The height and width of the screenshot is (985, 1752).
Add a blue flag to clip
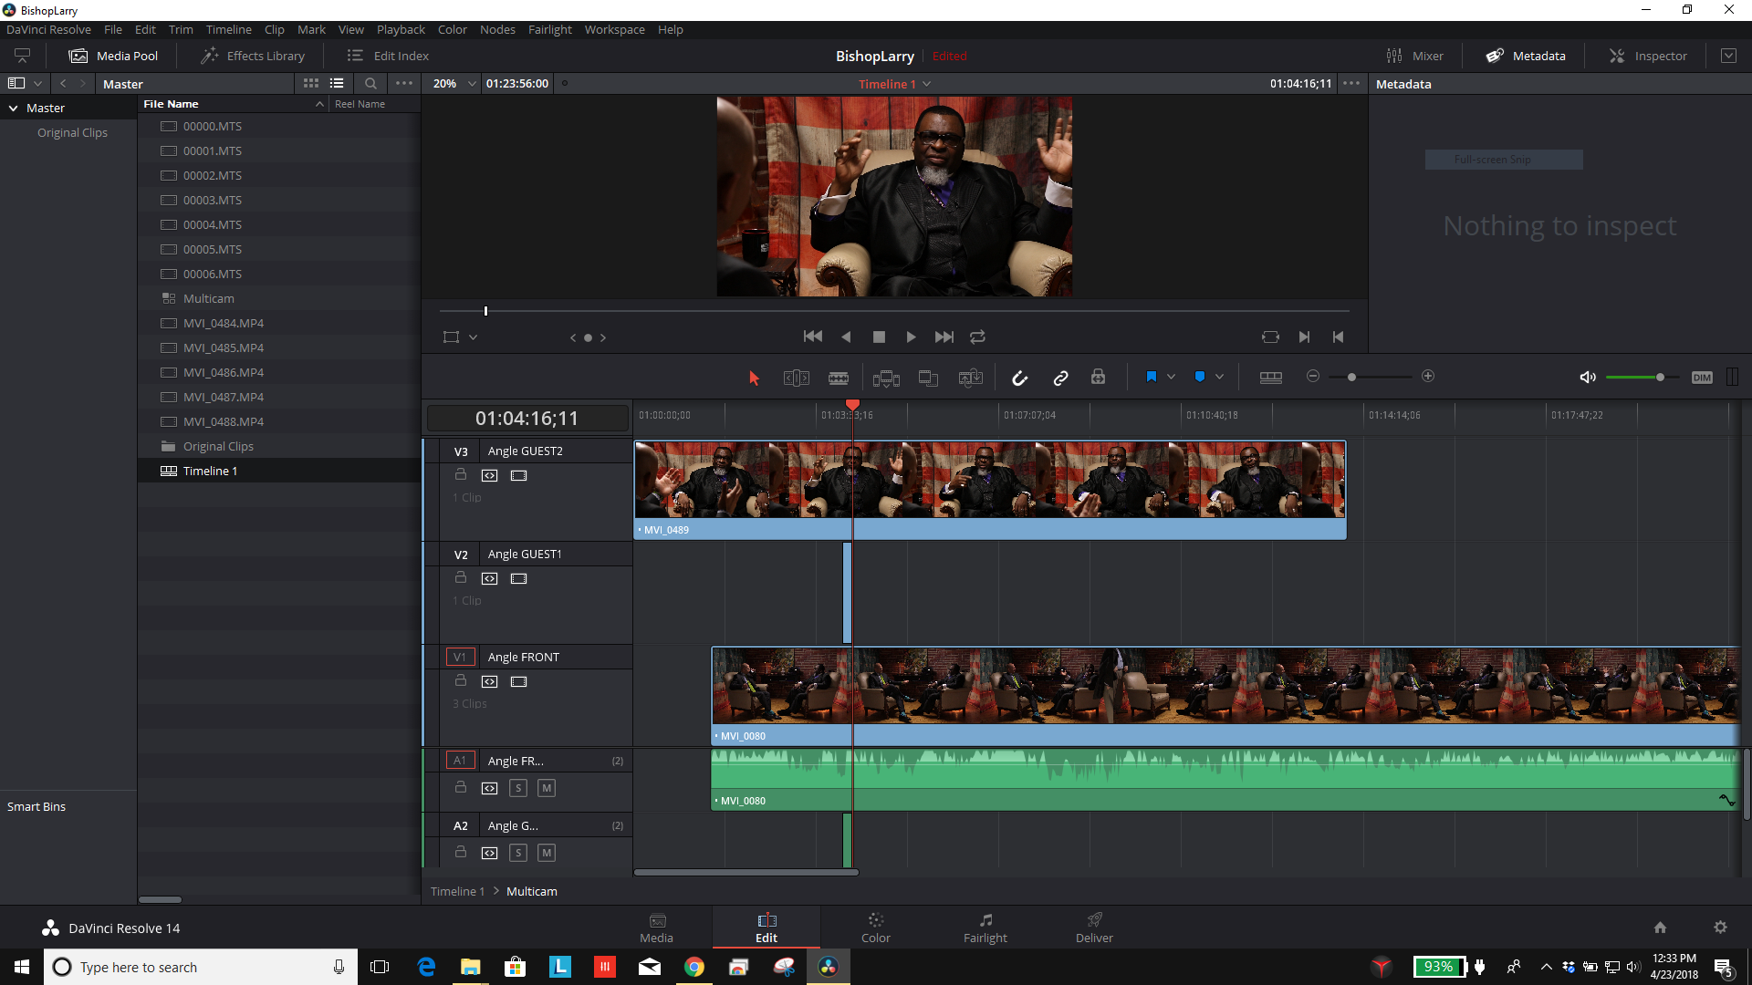coord(1152,377)
